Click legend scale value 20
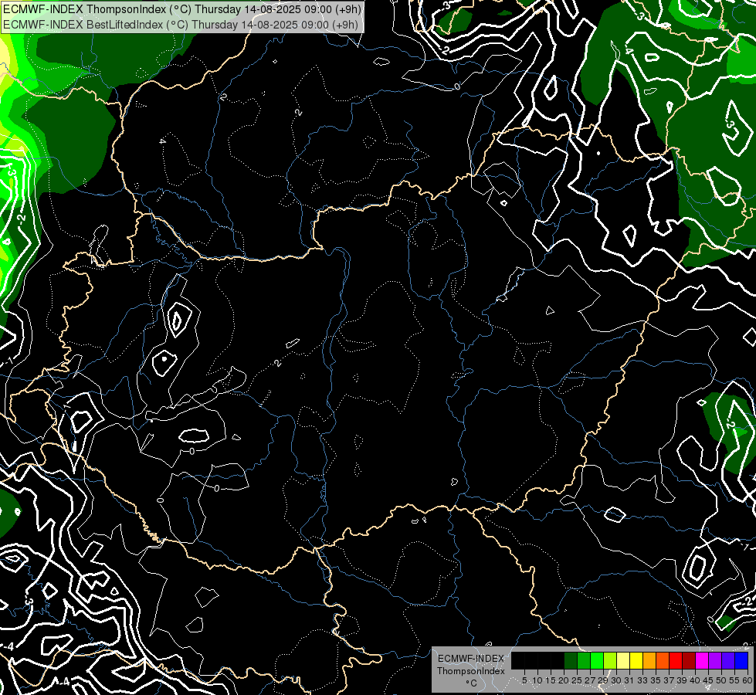Screen dimensions: 756x695 tap(564, 680)
